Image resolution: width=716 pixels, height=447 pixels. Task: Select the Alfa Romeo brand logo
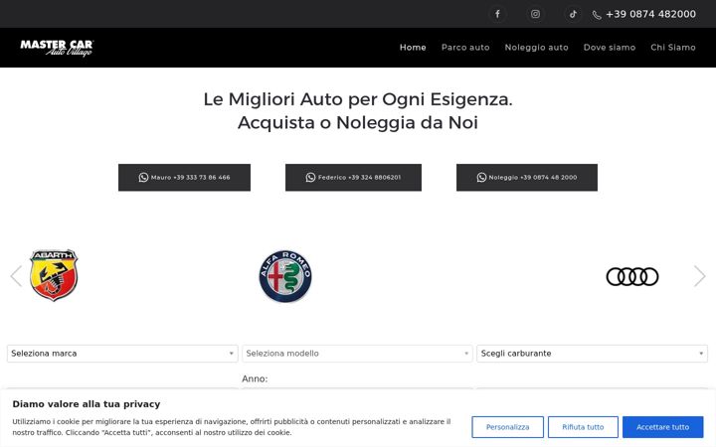(285, 276)
